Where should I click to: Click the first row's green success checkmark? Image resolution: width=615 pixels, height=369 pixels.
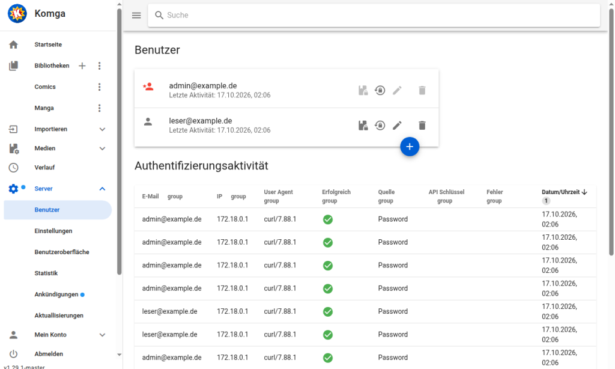tap(328, 220)
